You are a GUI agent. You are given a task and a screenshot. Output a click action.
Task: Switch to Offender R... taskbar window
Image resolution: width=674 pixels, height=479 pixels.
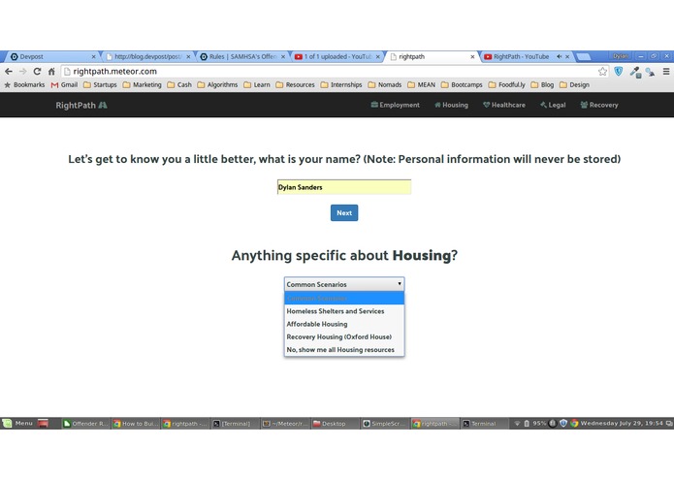click(85, 424)
